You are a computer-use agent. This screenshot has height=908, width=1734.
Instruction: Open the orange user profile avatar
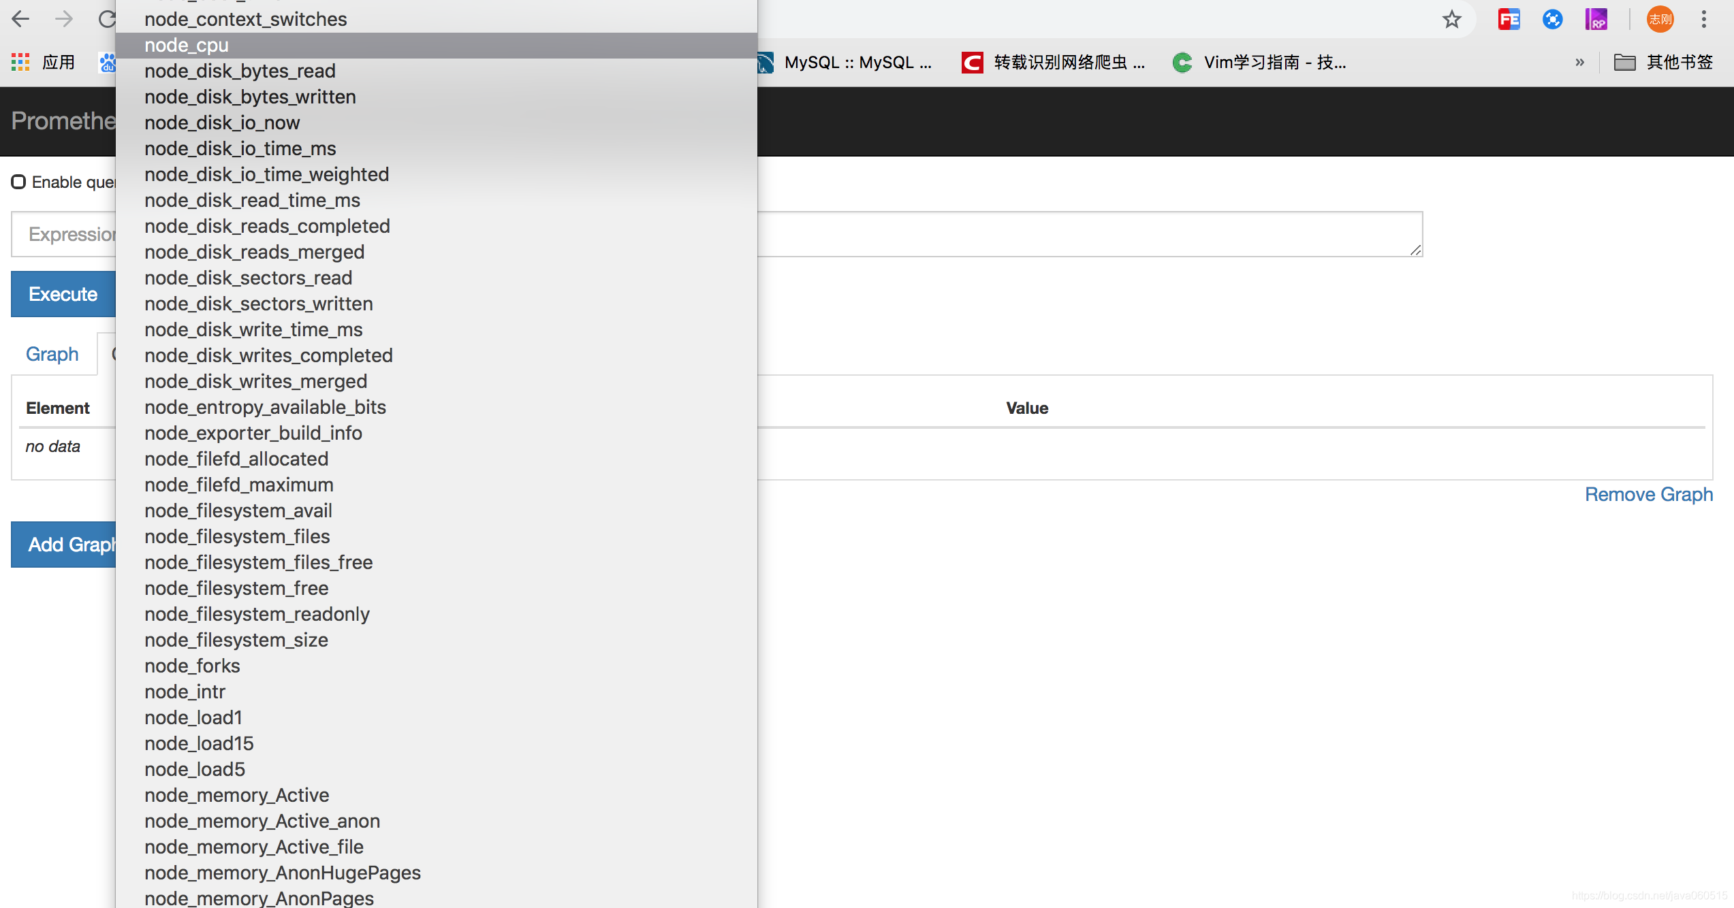(x=1660, y=19)
